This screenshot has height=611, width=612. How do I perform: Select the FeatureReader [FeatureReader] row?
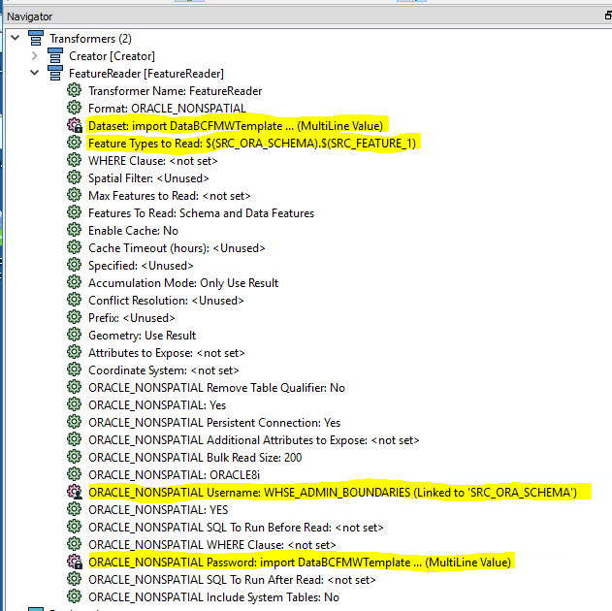click(146, 74)
